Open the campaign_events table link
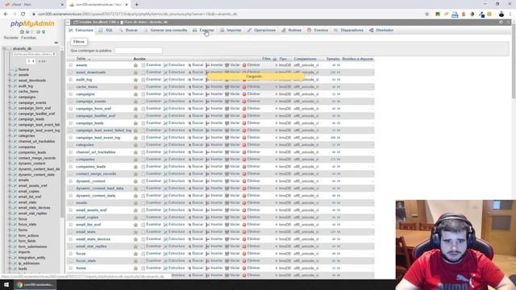 (x=91, y=101)
